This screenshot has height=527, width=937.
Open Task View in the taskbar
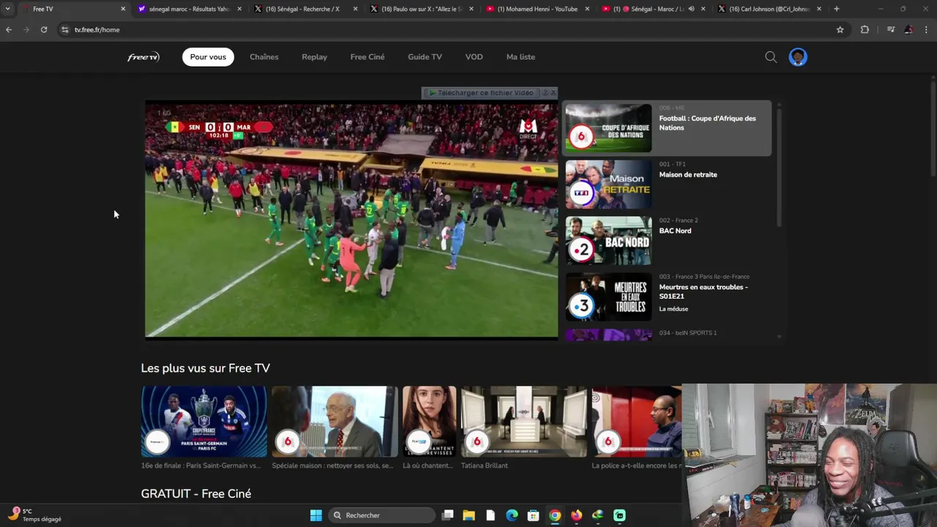(x=447, y=515)
